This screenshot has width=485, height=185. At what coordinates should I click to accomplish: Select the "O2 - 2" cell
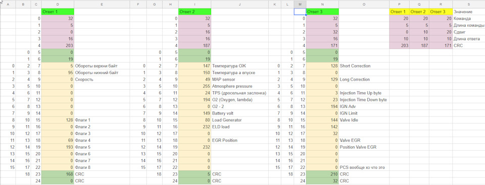click(x=240, y=106)
